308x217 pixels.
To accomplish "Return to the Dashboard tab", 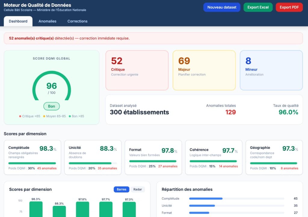I will point(18,21).
